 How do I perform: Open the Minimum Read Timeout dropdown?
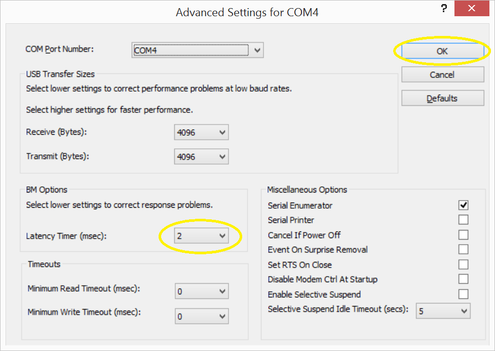202,291
